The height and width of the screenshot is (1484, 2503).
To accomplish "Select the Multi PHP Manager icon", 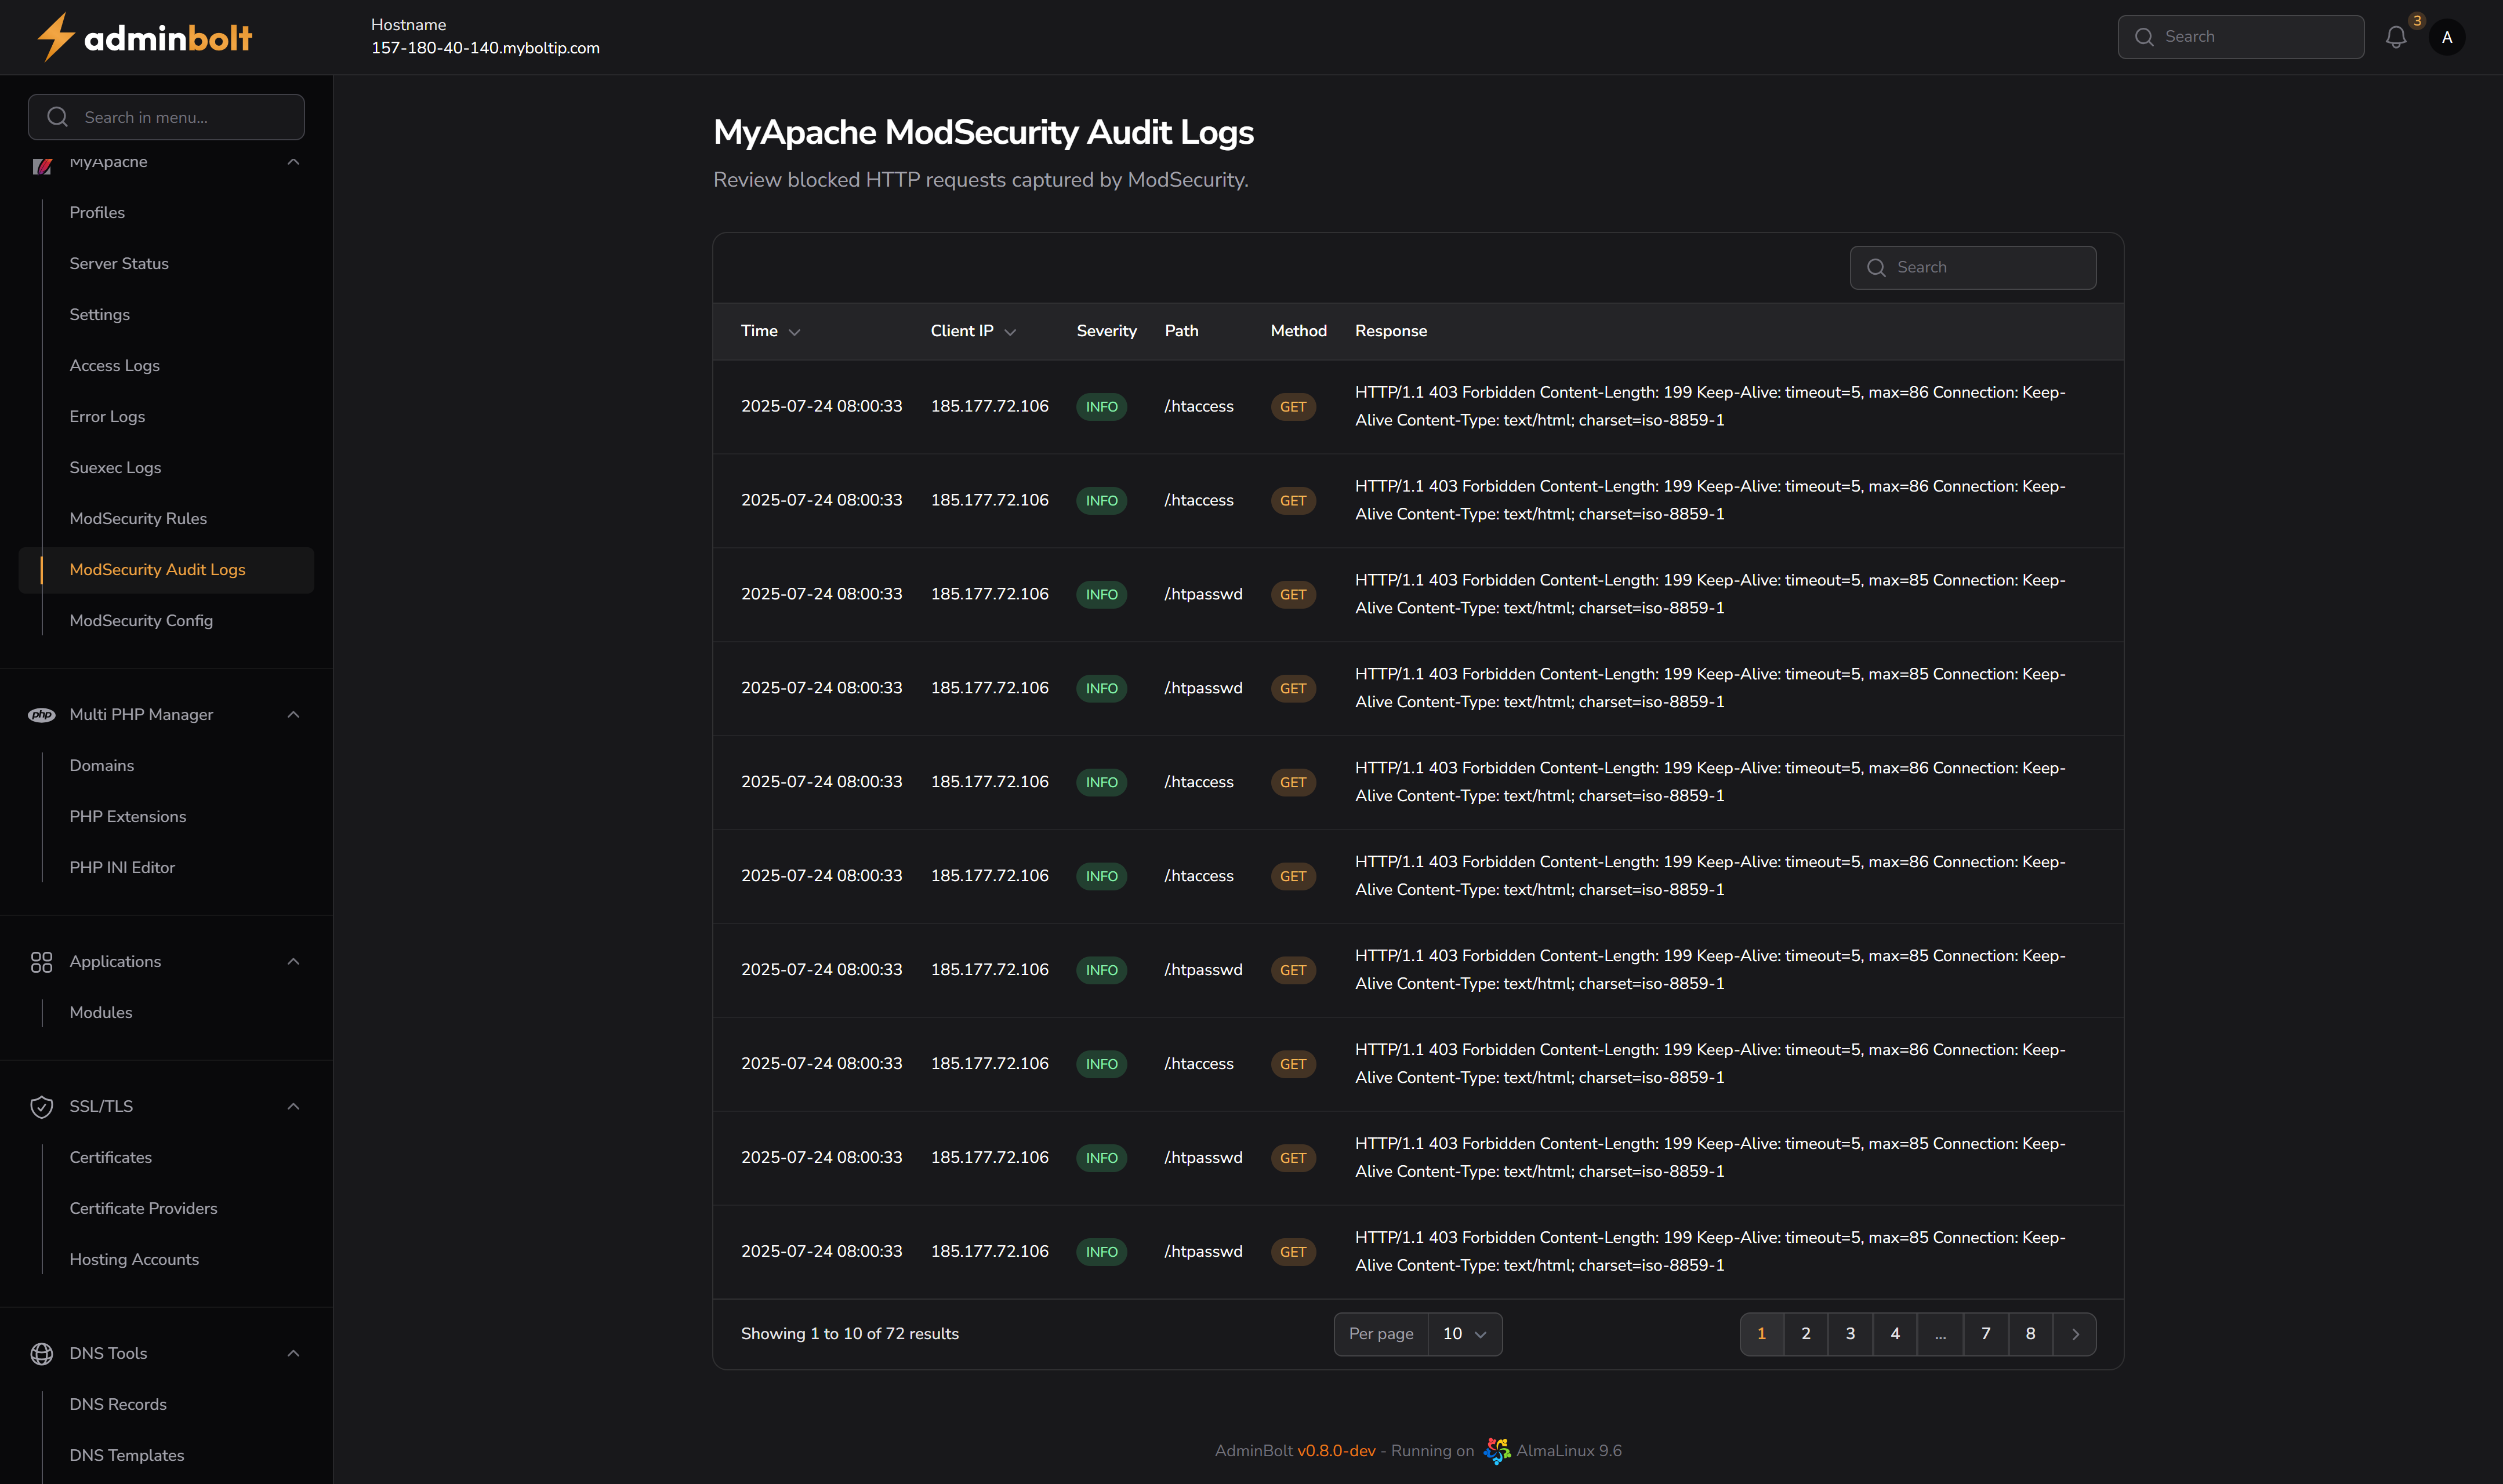I will click(41, 715).
